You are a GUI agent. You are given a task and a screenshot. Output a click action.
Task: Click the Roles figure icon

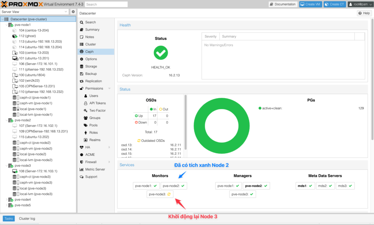[85, 133]
